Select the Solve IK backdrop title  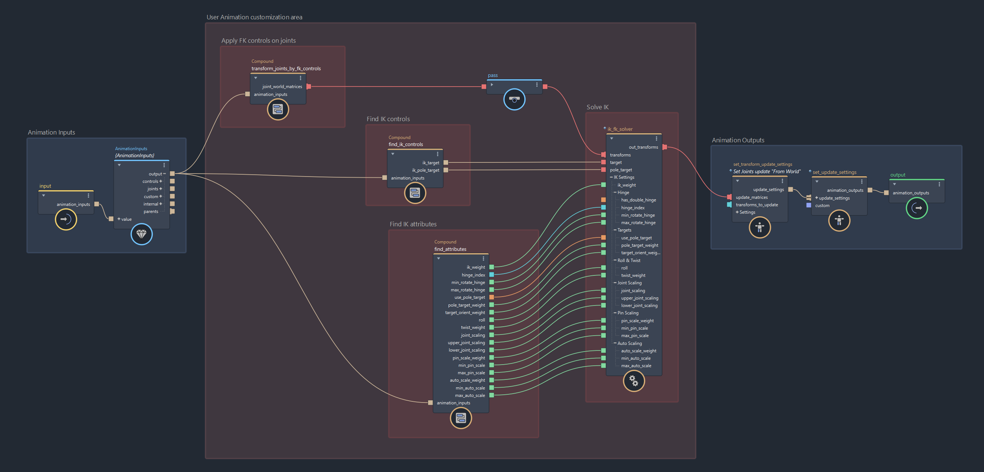tap(598, 107)
